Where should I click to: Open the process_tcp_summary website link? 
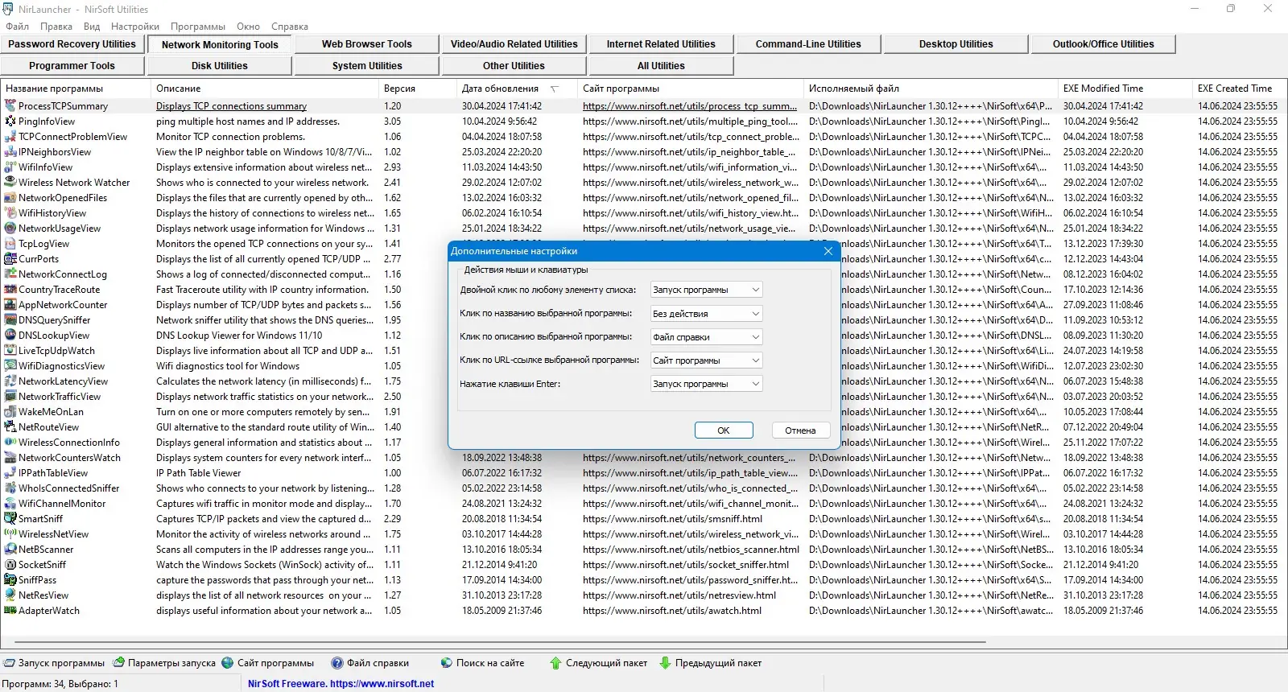[x=690, y=105]
